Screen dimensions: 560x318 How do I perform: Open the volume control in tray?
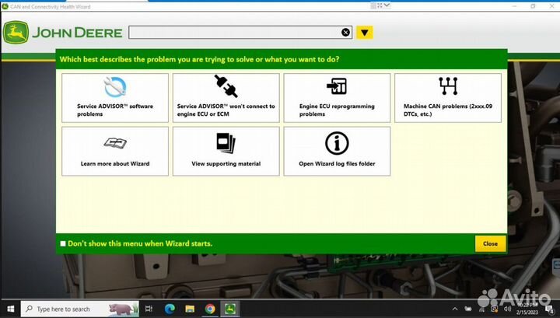[x=507, y=309]
